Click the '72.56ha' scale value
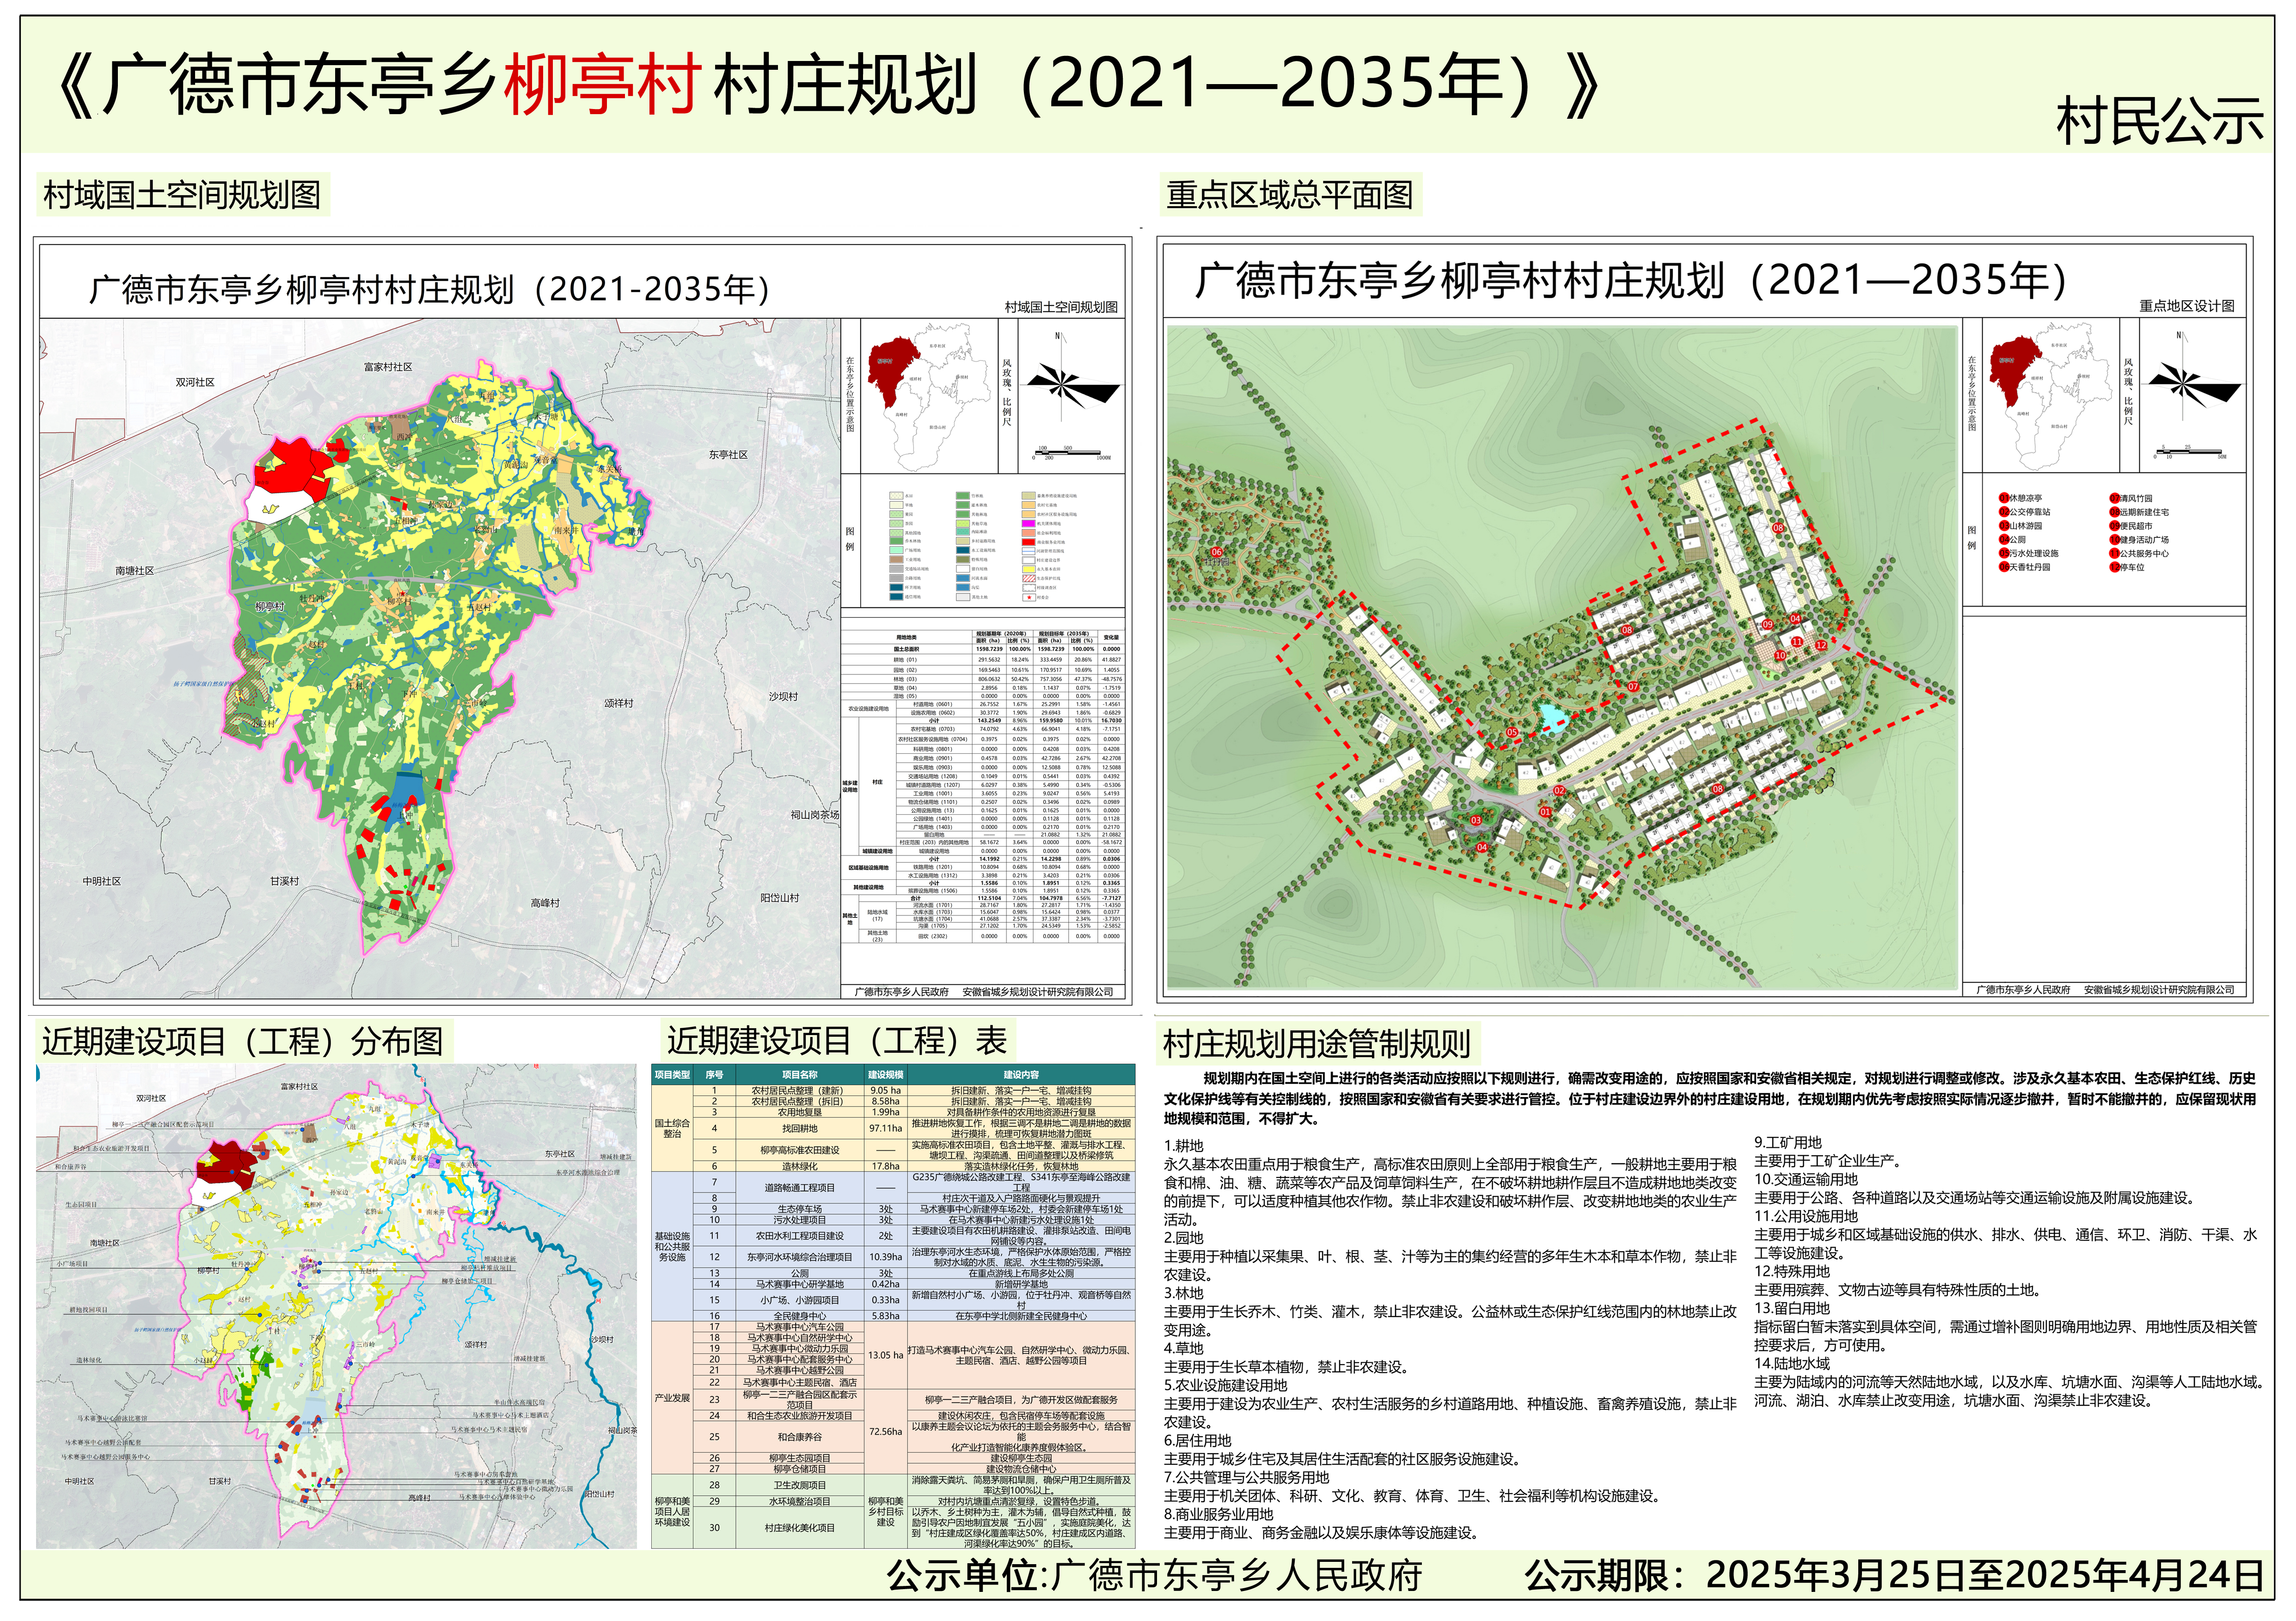 point(885,1431)
